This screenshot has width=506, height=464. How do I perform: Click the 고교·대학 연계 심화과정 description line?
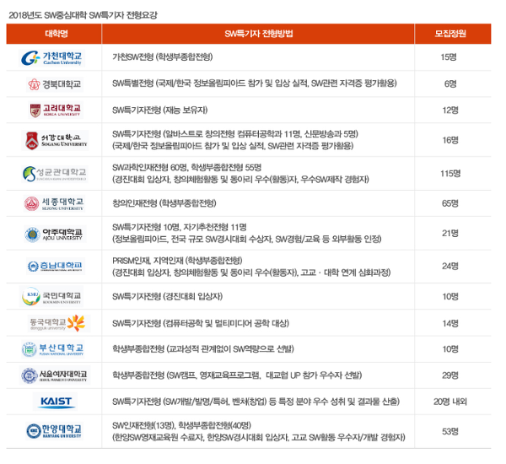pos(251,272)
